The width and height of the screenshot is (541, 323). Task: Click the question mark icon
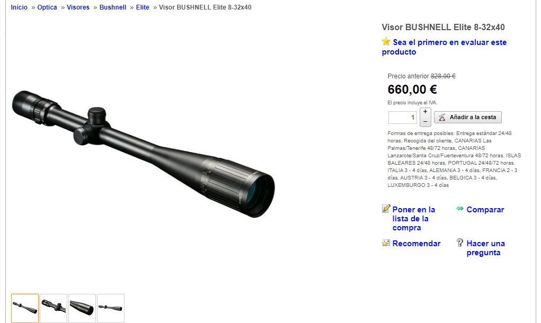(x=460, y=243)
